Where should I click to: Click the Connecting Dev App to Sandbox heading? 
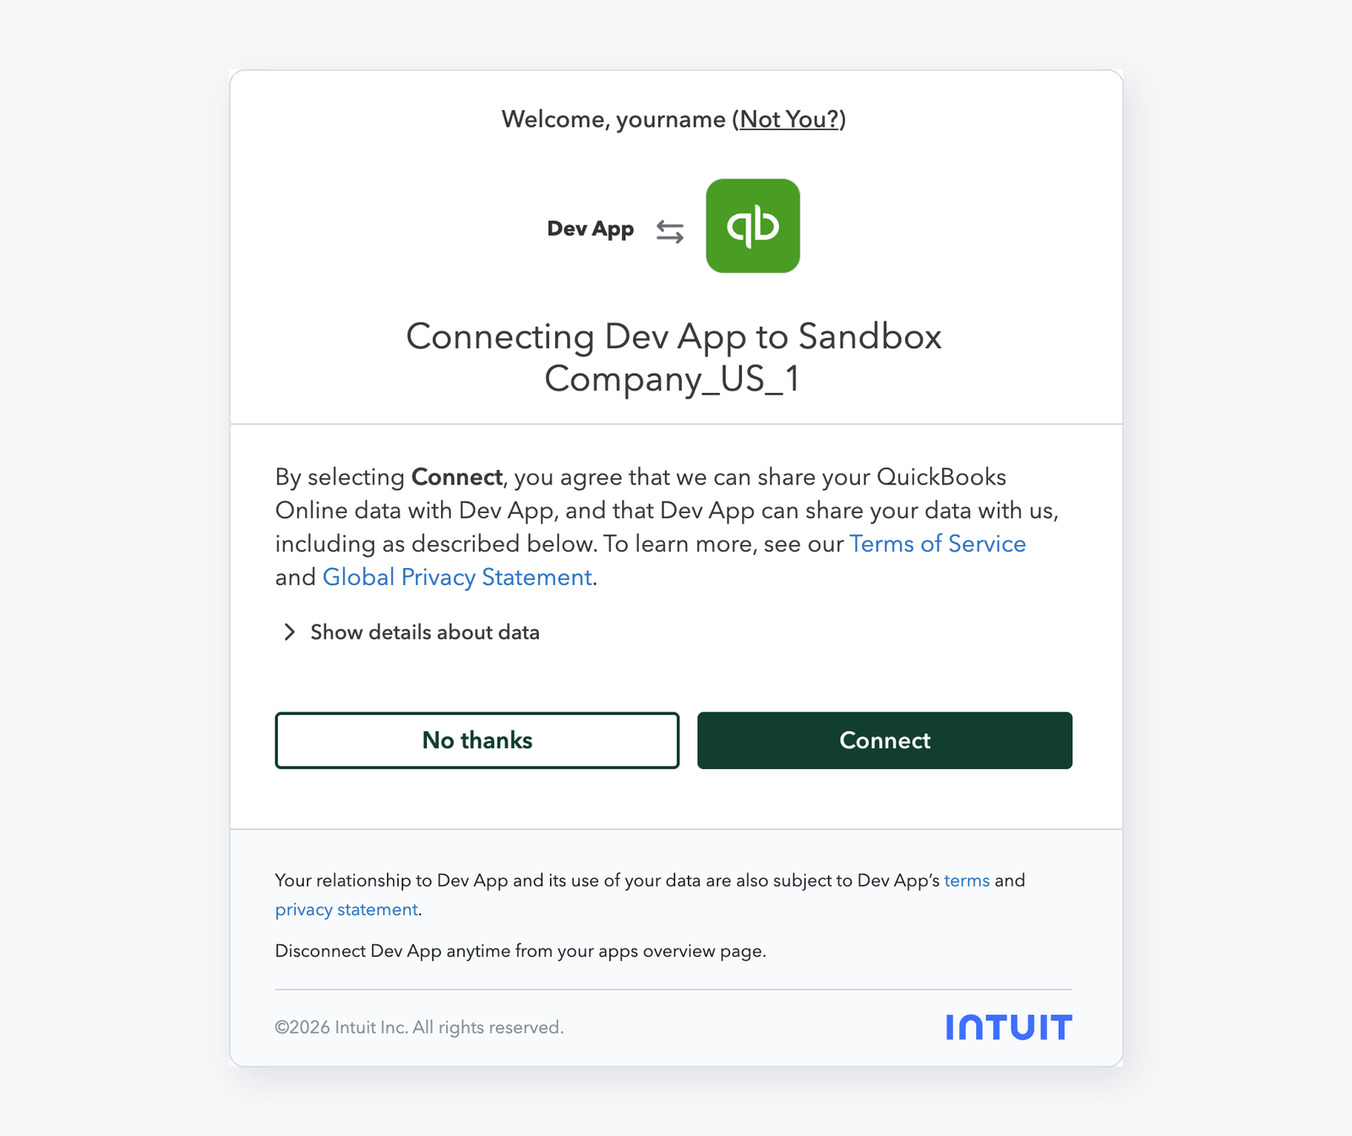673,358
